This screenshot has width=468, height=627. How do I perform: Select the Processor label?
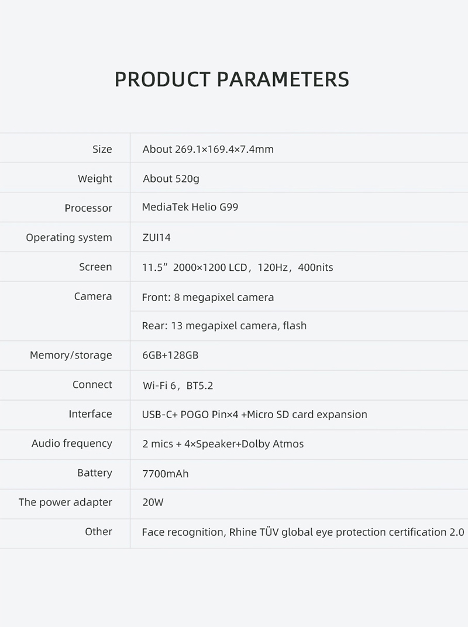click(x=88, y=208)
